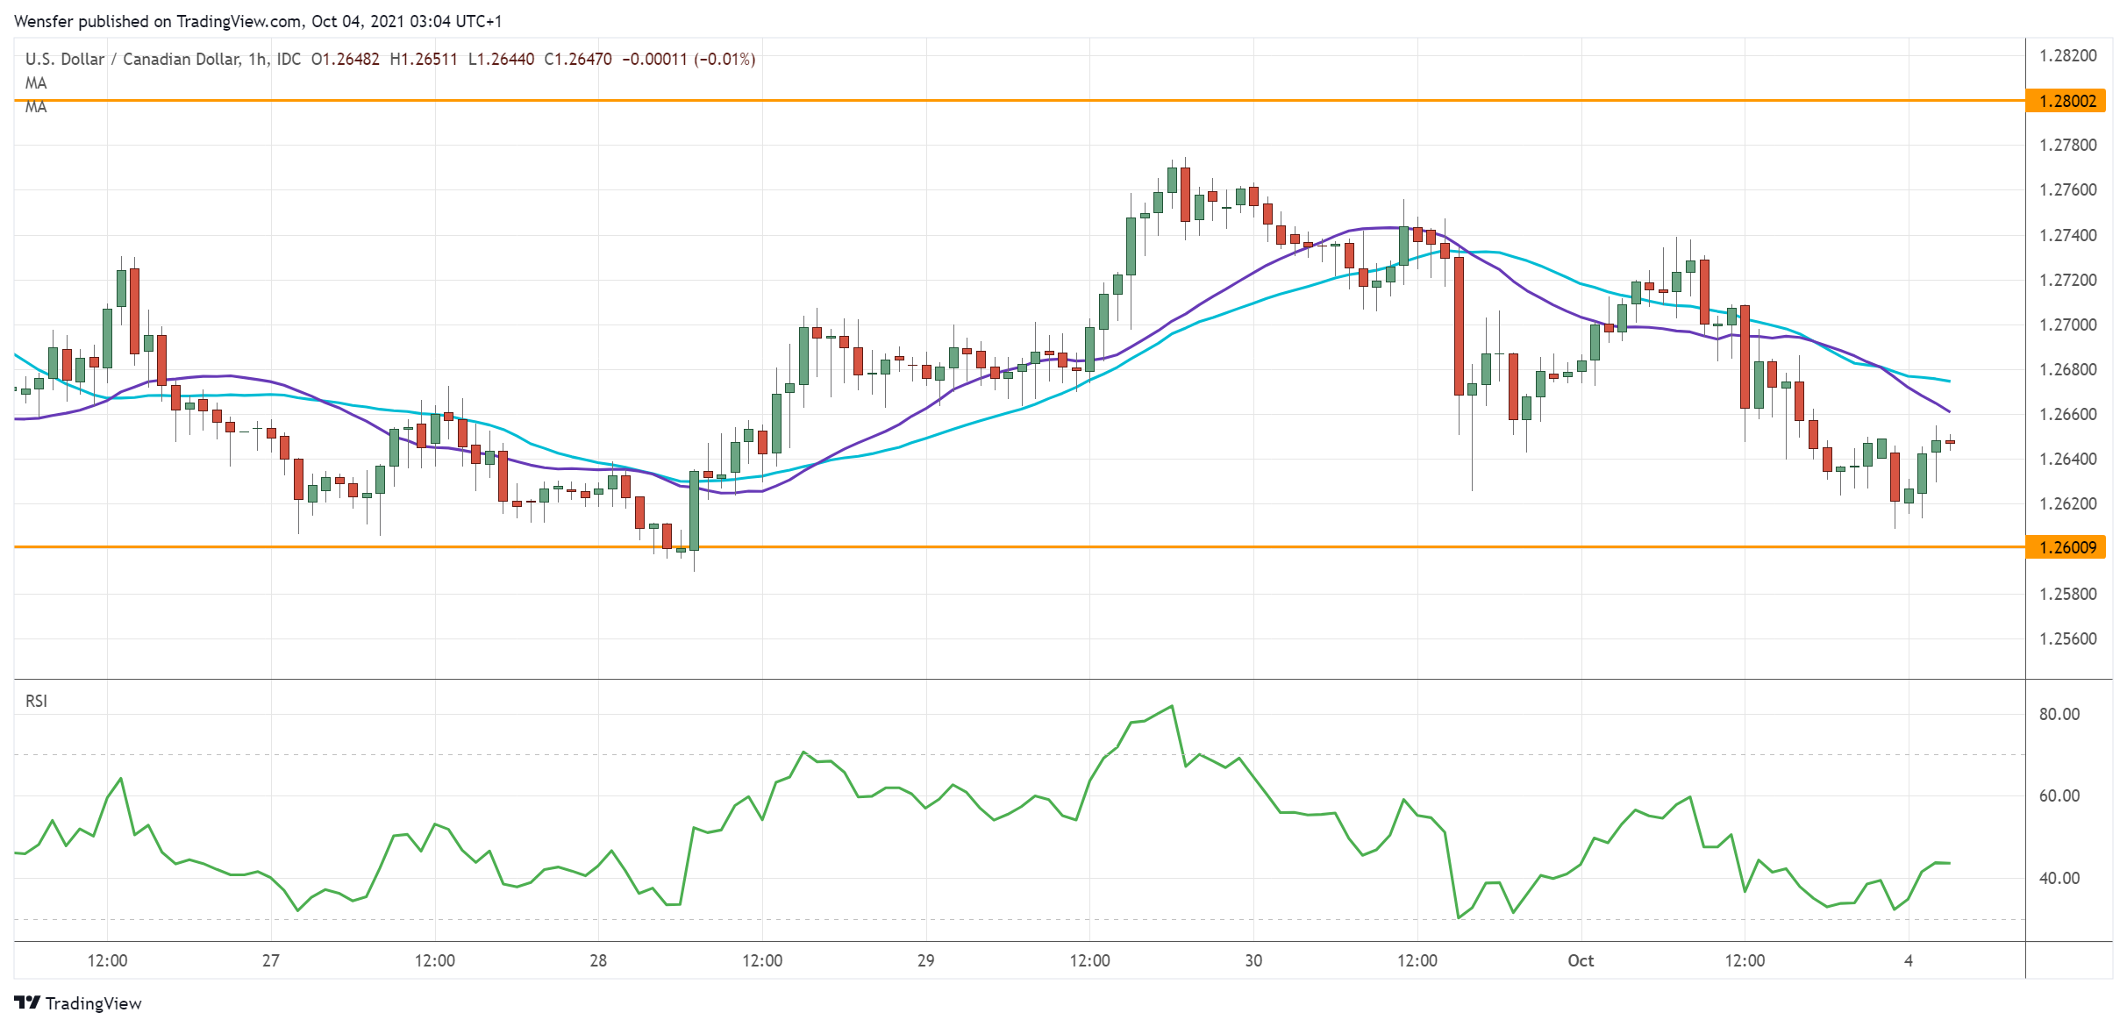Select the RSI indicator label

[39, 702]
